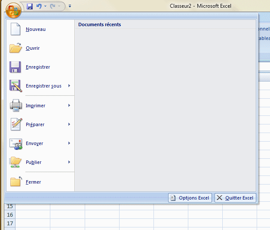Click the Préparer checklist icon
This screenshot has width=270, height=230.
15,124
